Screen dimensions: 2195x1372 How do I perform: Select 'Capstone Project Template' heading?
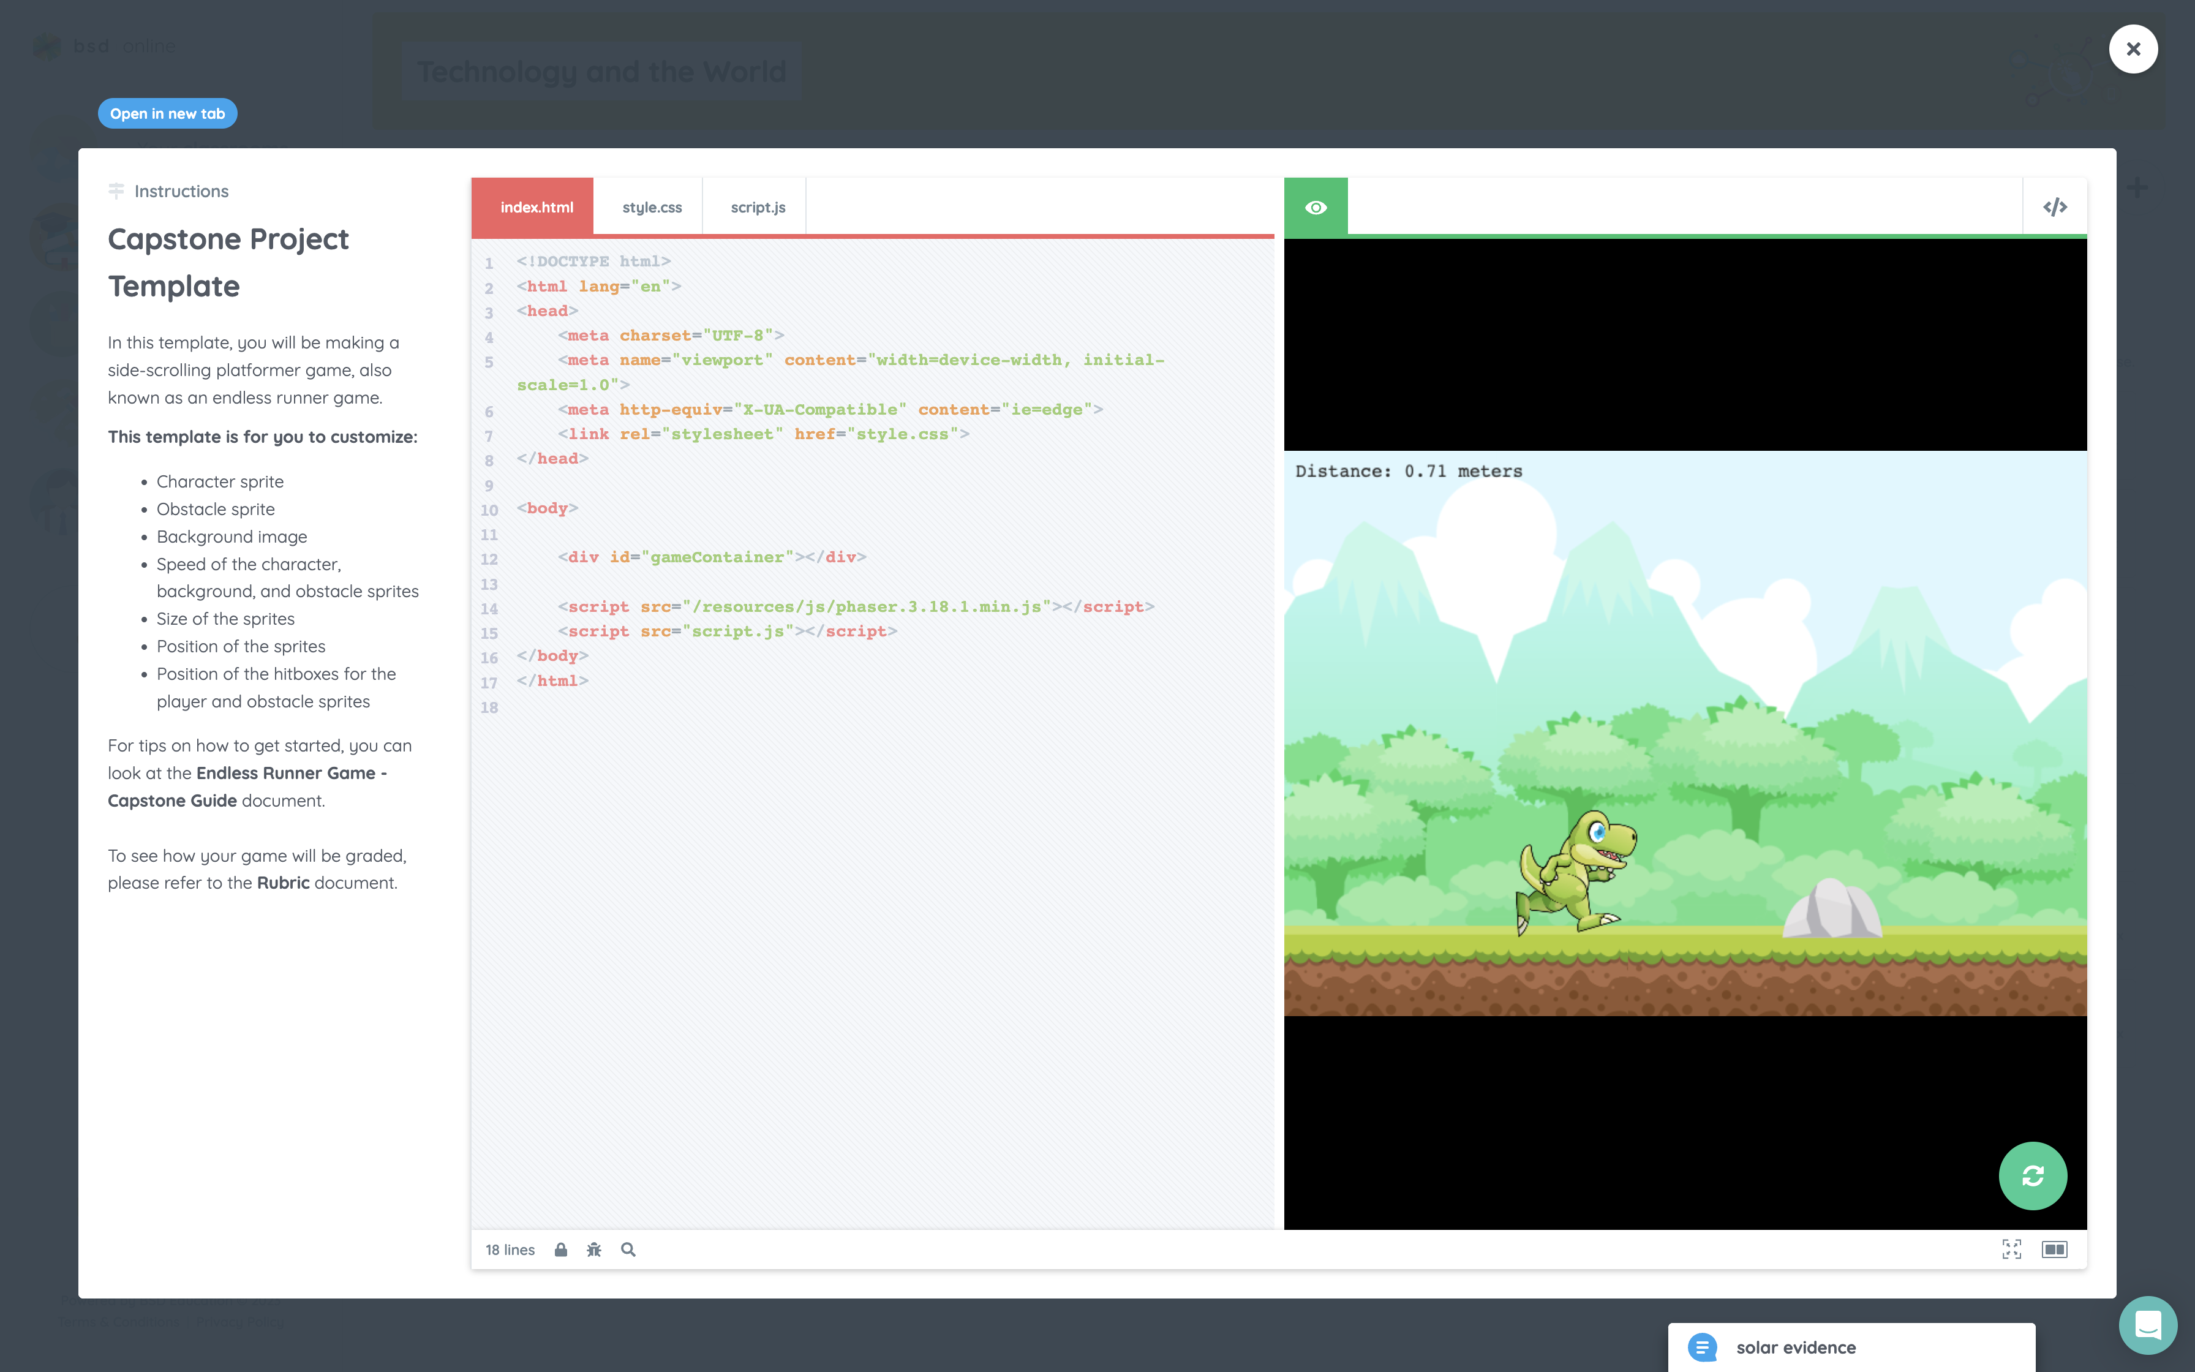228,262
